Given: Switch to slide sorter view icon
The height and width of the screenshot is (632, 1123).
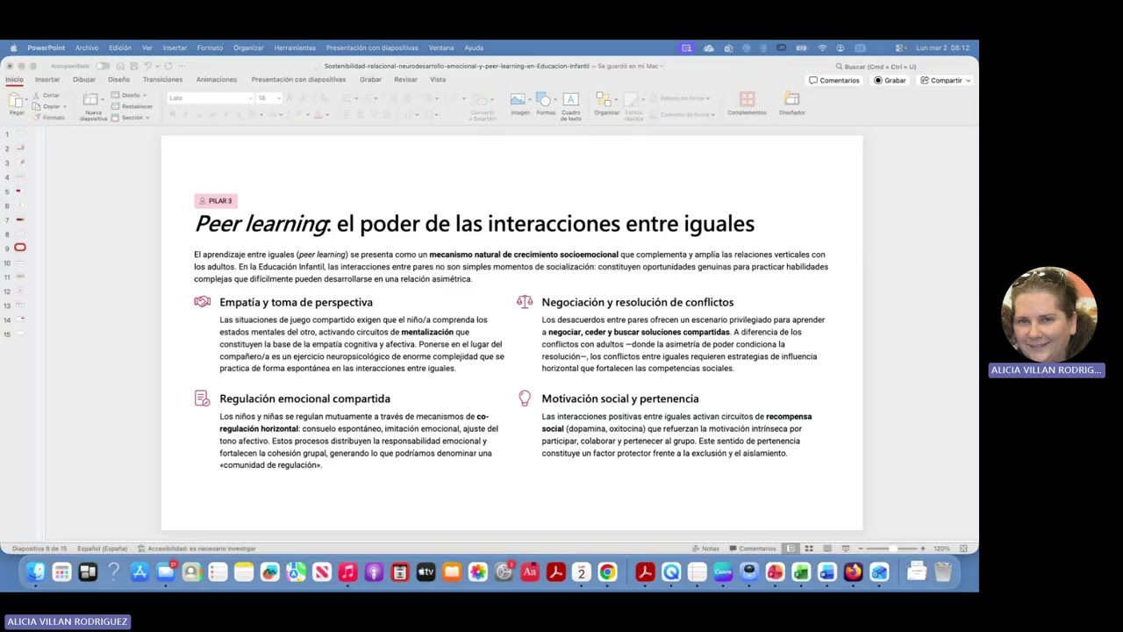Looking at the screenshot, I should click(809, 549).
